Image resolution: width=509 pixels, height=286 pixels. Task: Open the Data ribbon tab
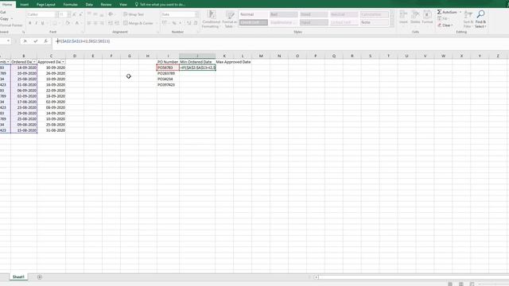click(x=89, y=5)
